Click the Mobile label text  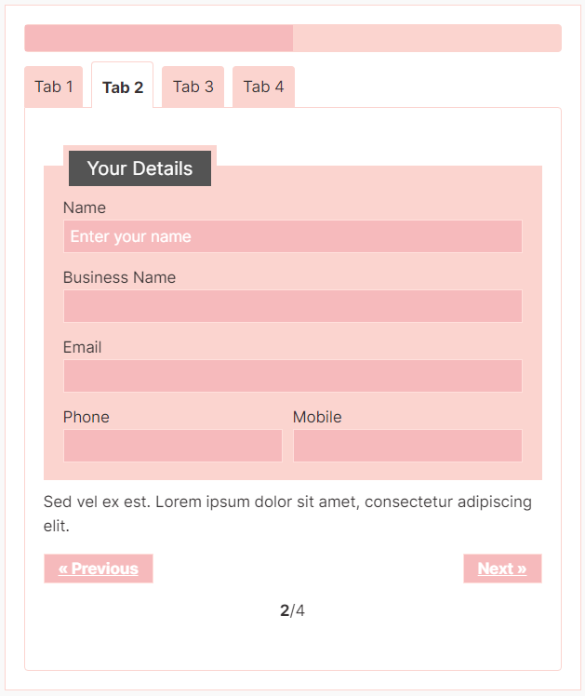click(x=317, y=417)
